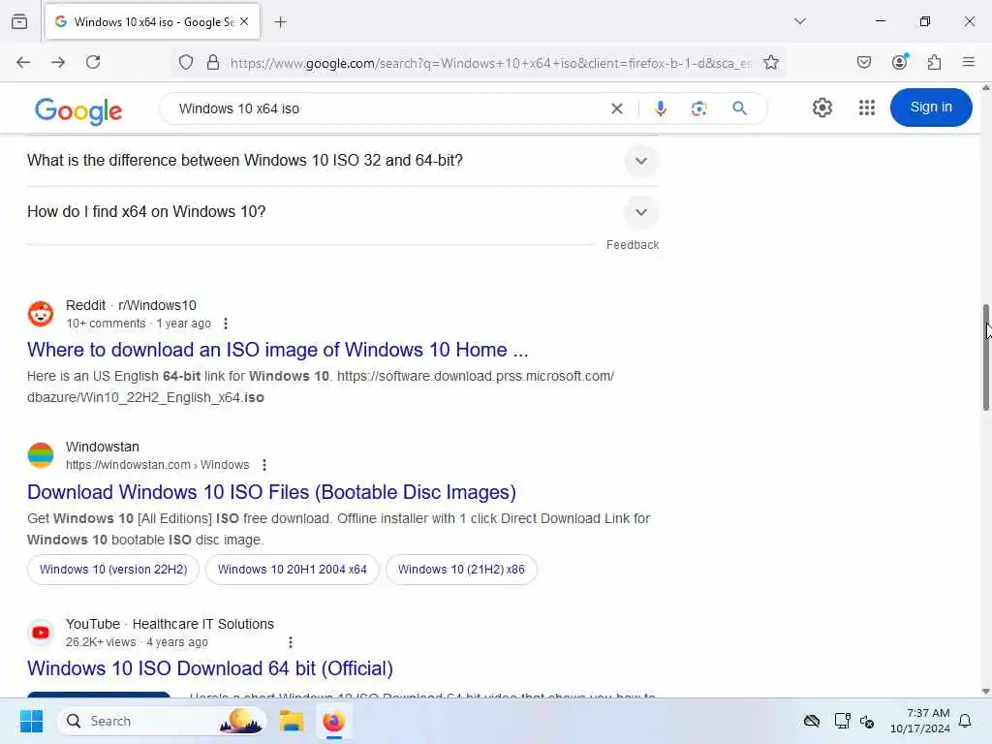Close the Windows 10 x64 iso tab
992x744 pixels.
point(244,21)
